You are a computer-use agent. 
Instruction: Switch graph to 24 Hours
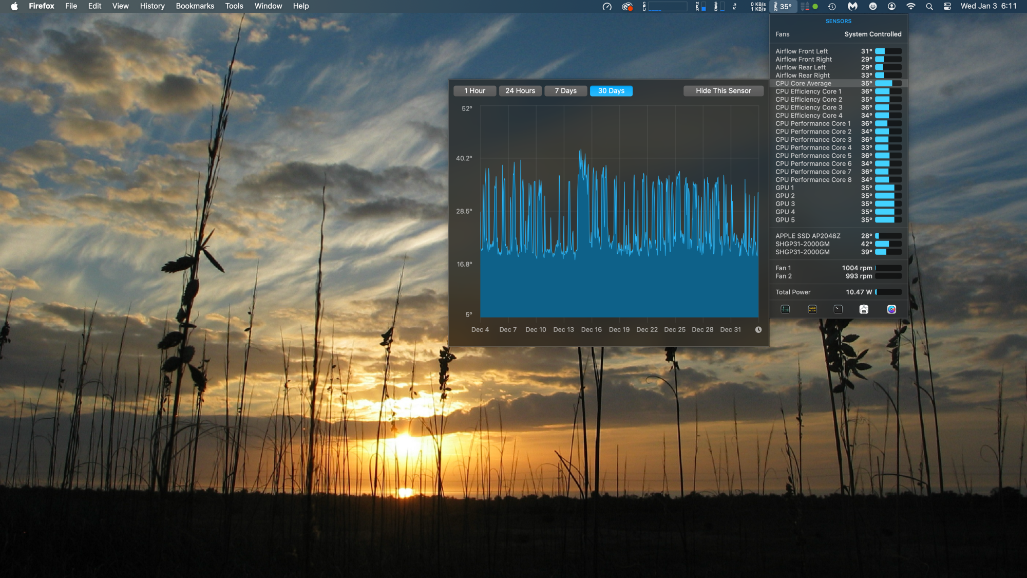520,91
